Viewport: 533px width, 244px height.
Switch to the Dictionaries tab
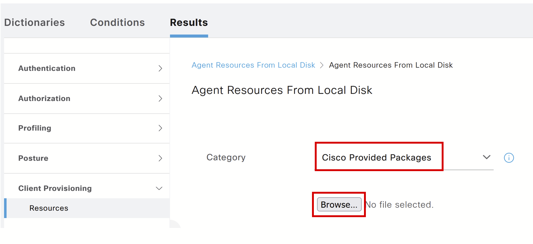point(34,22)
